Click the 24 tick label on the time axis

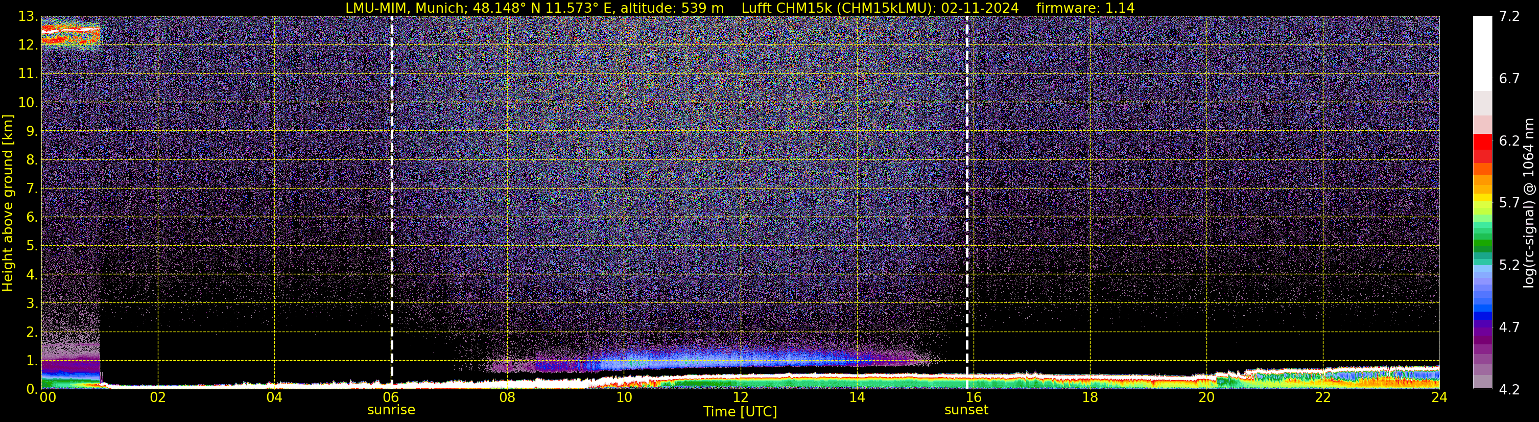(x=1439, y=397)
